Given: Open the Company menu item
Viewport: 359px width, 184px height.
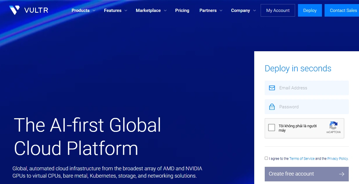Looking at the screenshot, I should click(241, 10).
